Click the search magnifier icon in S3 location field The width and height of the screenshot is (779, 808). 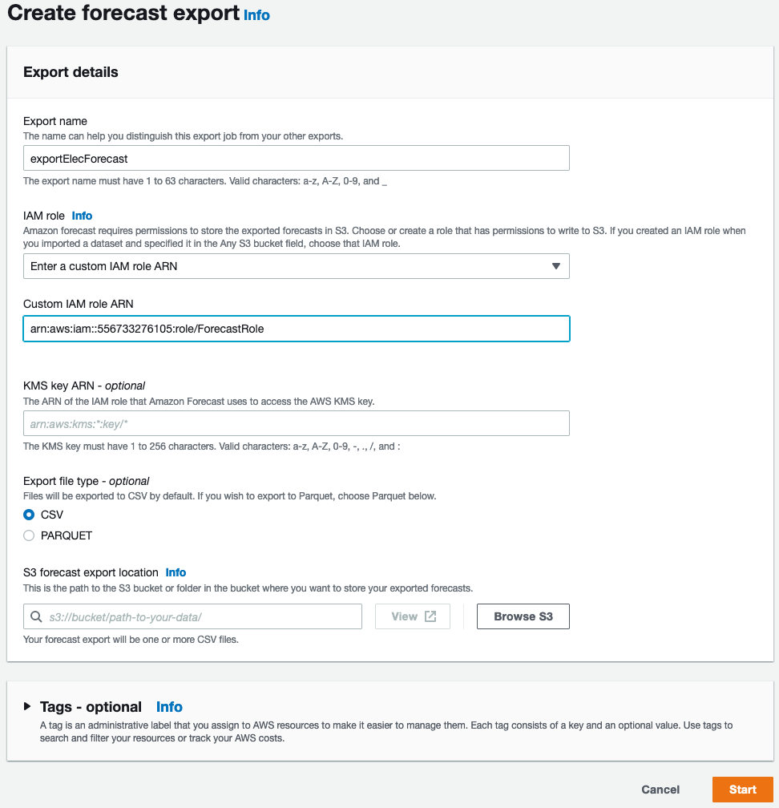35,616
